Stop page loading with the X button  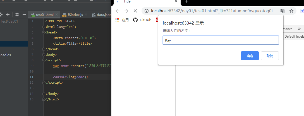[x=135, y=11]
